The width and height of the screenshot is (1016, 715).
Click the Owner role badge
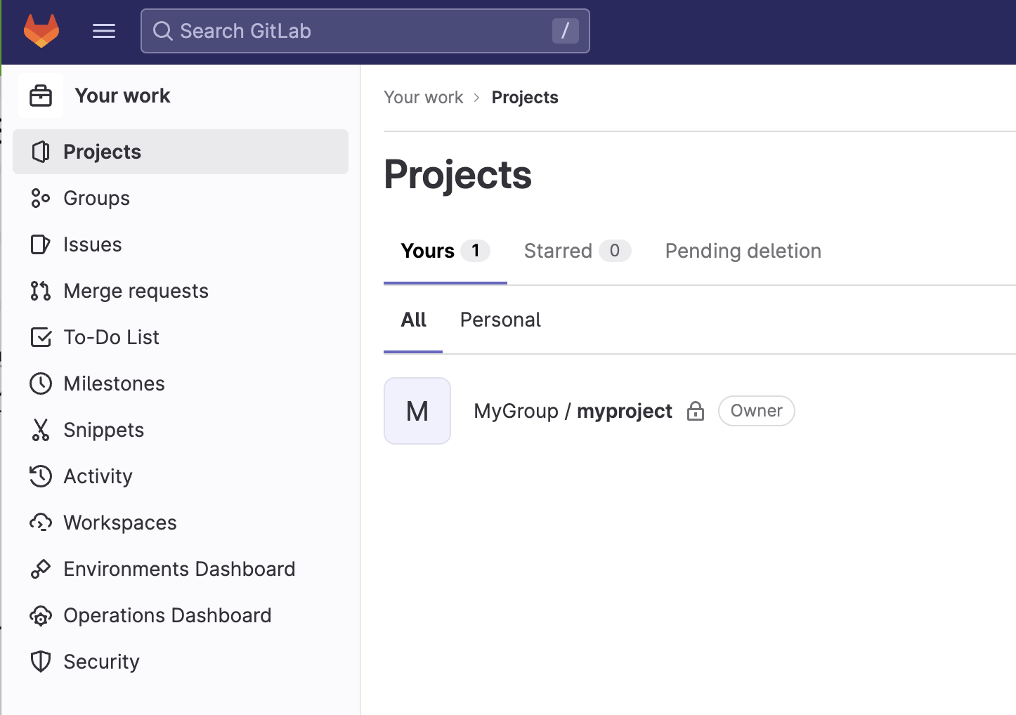(756, 411)
